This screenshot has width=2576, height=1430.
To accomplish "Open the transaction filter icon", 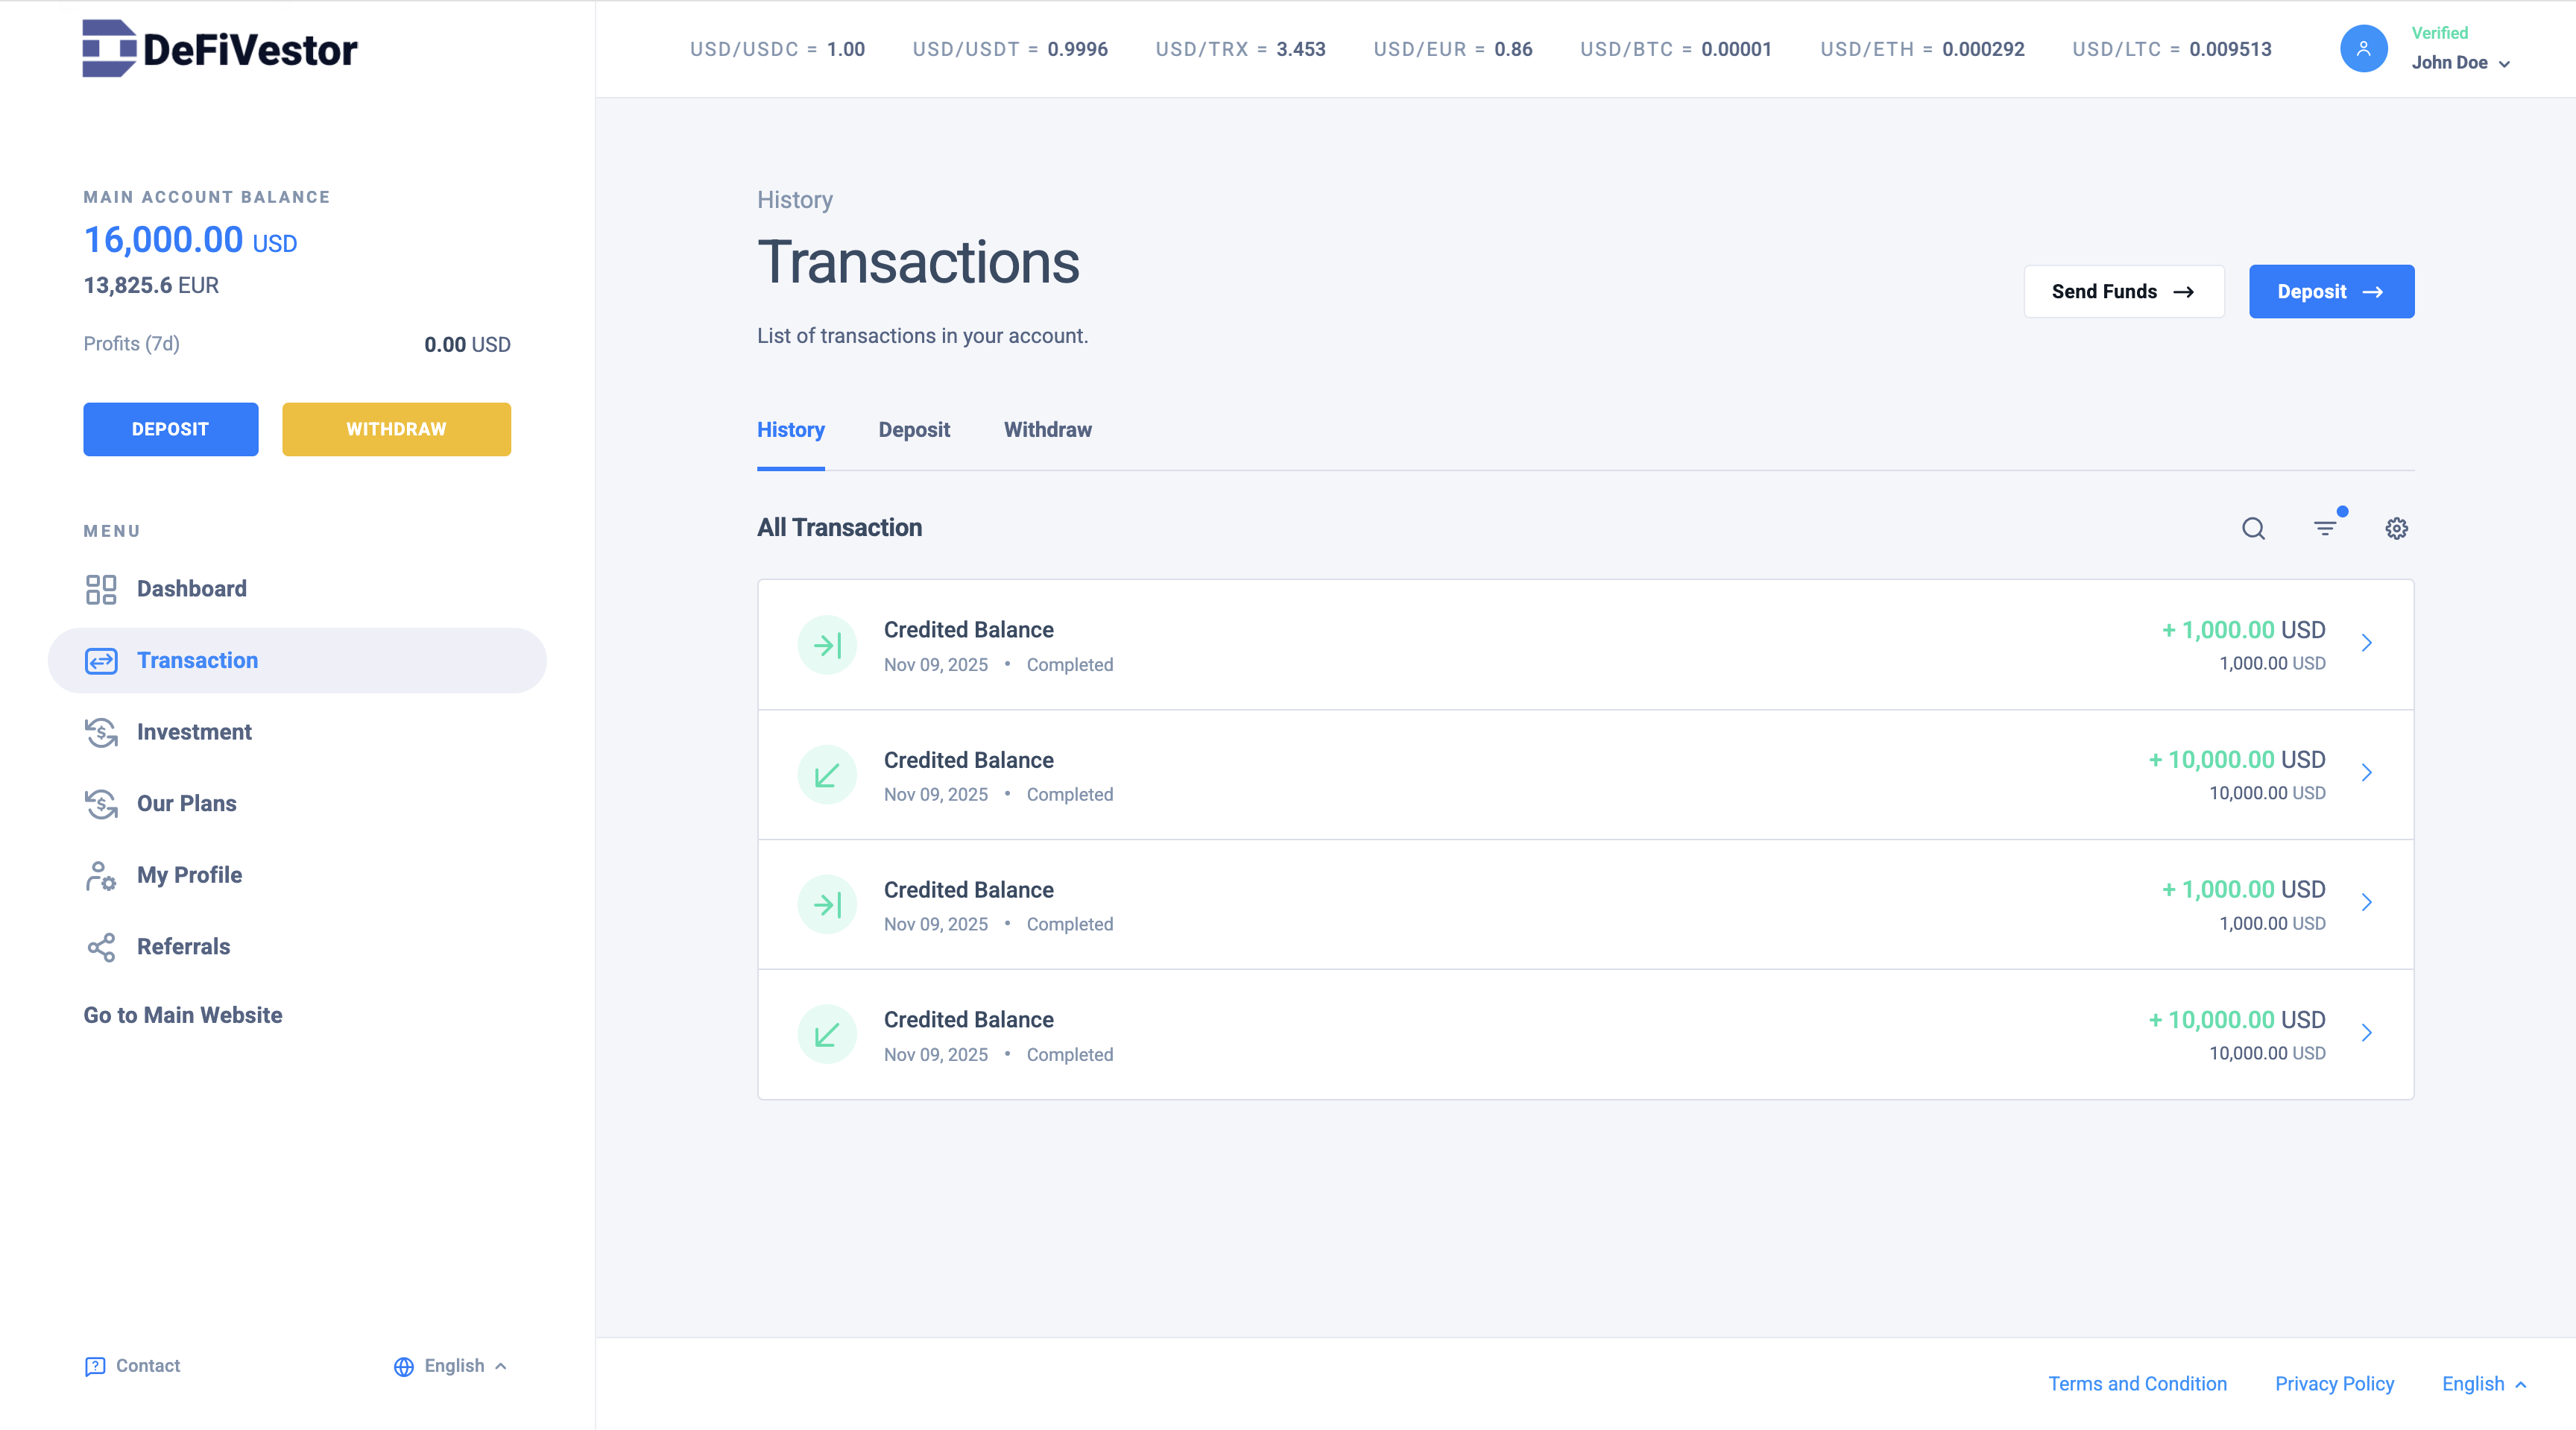I will tap(2325, 528).
